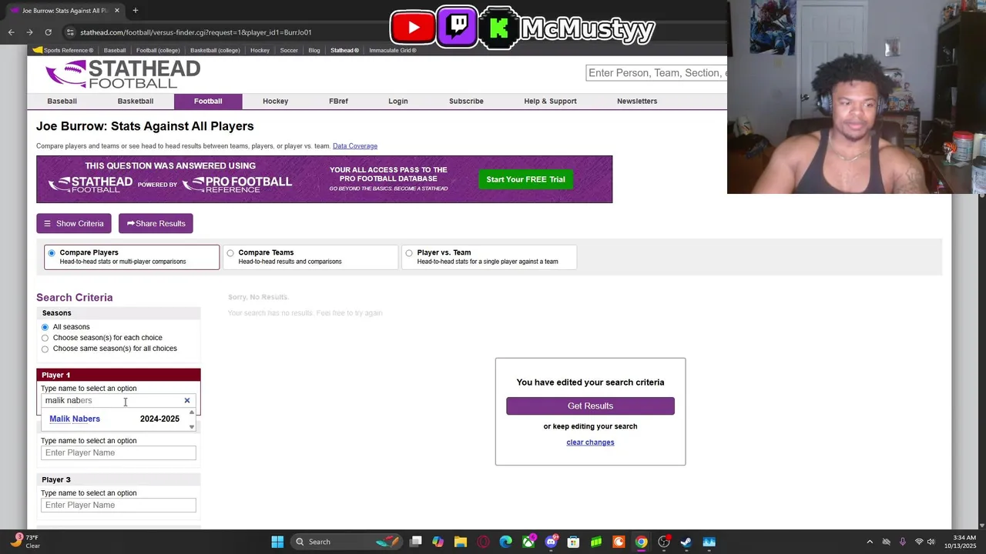This screenshot has width=986, height=554.
Task: Open the weather widget showing 73°F
Action: (23, 541)
